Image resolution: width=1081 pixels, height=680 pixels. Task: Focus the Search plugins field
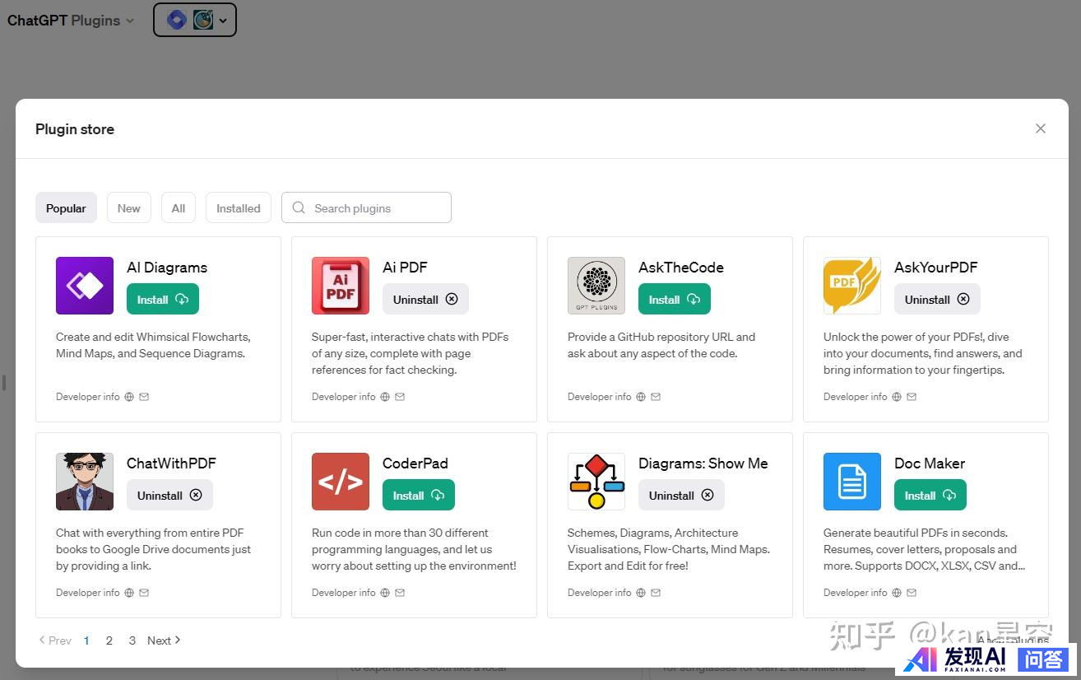tap(366, 208)
